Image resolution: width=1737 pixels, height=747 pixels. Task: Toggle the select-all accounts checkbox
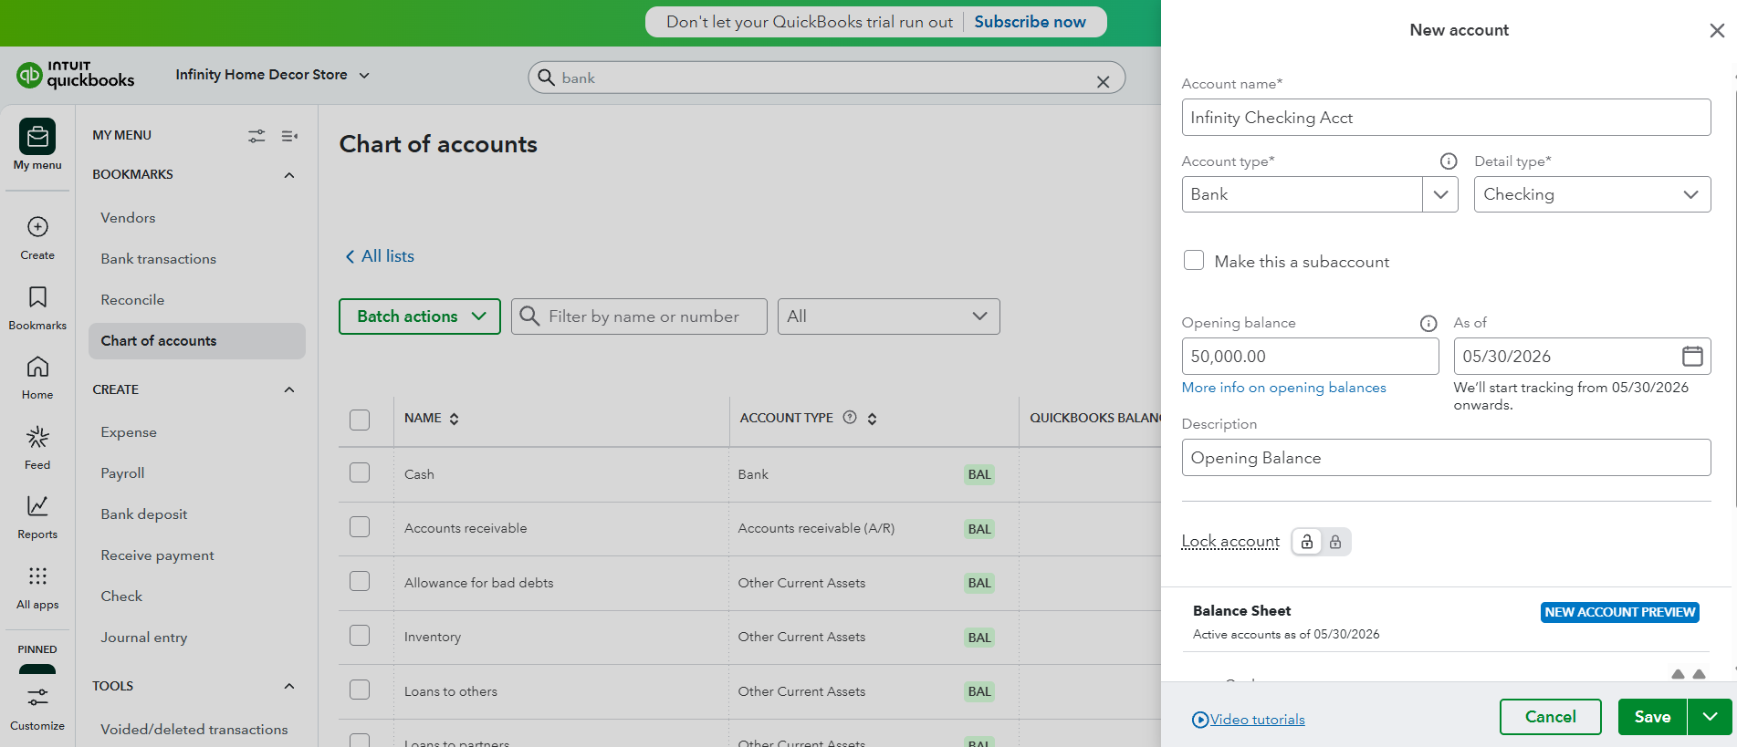360,420
